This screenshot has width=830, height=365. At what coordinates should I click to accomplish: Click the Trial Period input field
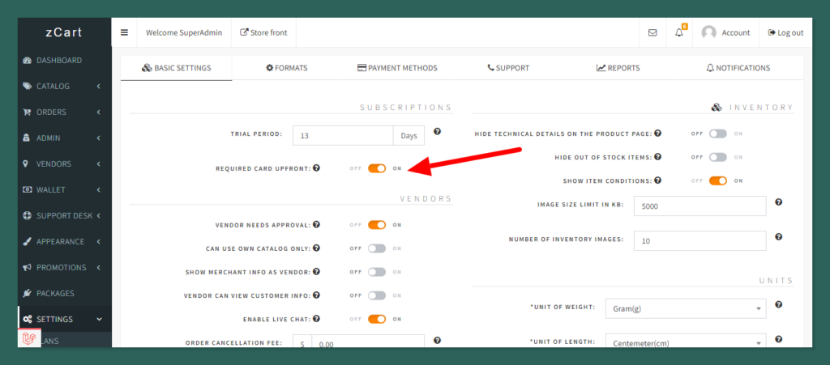point(342,136)
